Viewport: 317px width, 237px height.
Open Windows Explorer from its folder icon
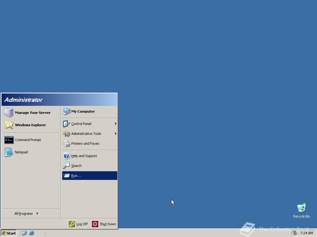(x=9, y=125)
